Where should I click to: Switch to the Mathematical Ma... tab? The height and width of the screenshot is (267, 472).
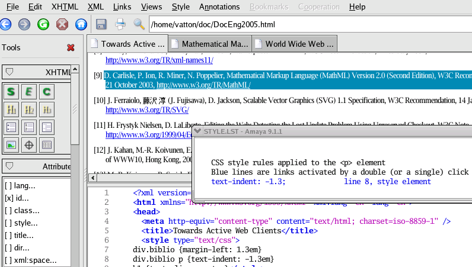pos(210,44)
